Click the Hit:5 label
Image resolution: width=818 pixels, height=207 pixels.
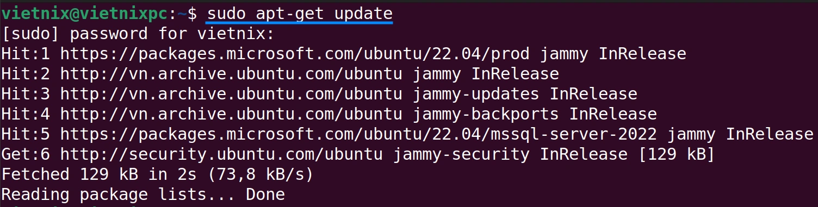pos(26,134)
